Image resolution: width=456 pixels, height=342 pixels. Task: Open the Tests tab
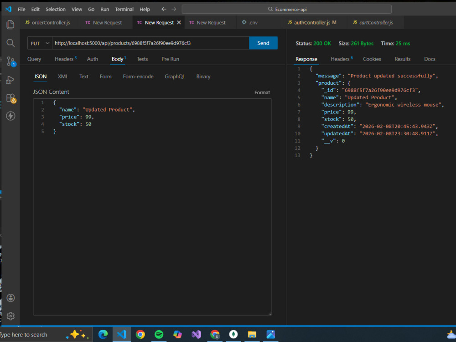point(142,59)
